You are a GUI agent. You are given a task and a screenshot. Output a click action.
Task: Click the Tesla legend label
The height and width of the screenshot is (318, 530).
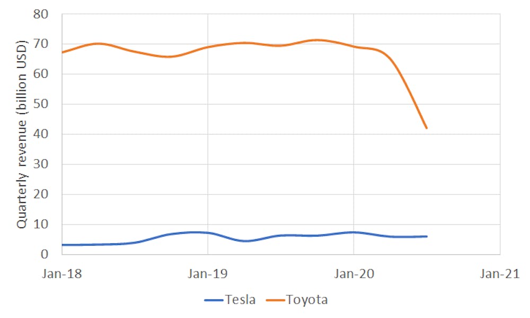[x=240, y=300]
